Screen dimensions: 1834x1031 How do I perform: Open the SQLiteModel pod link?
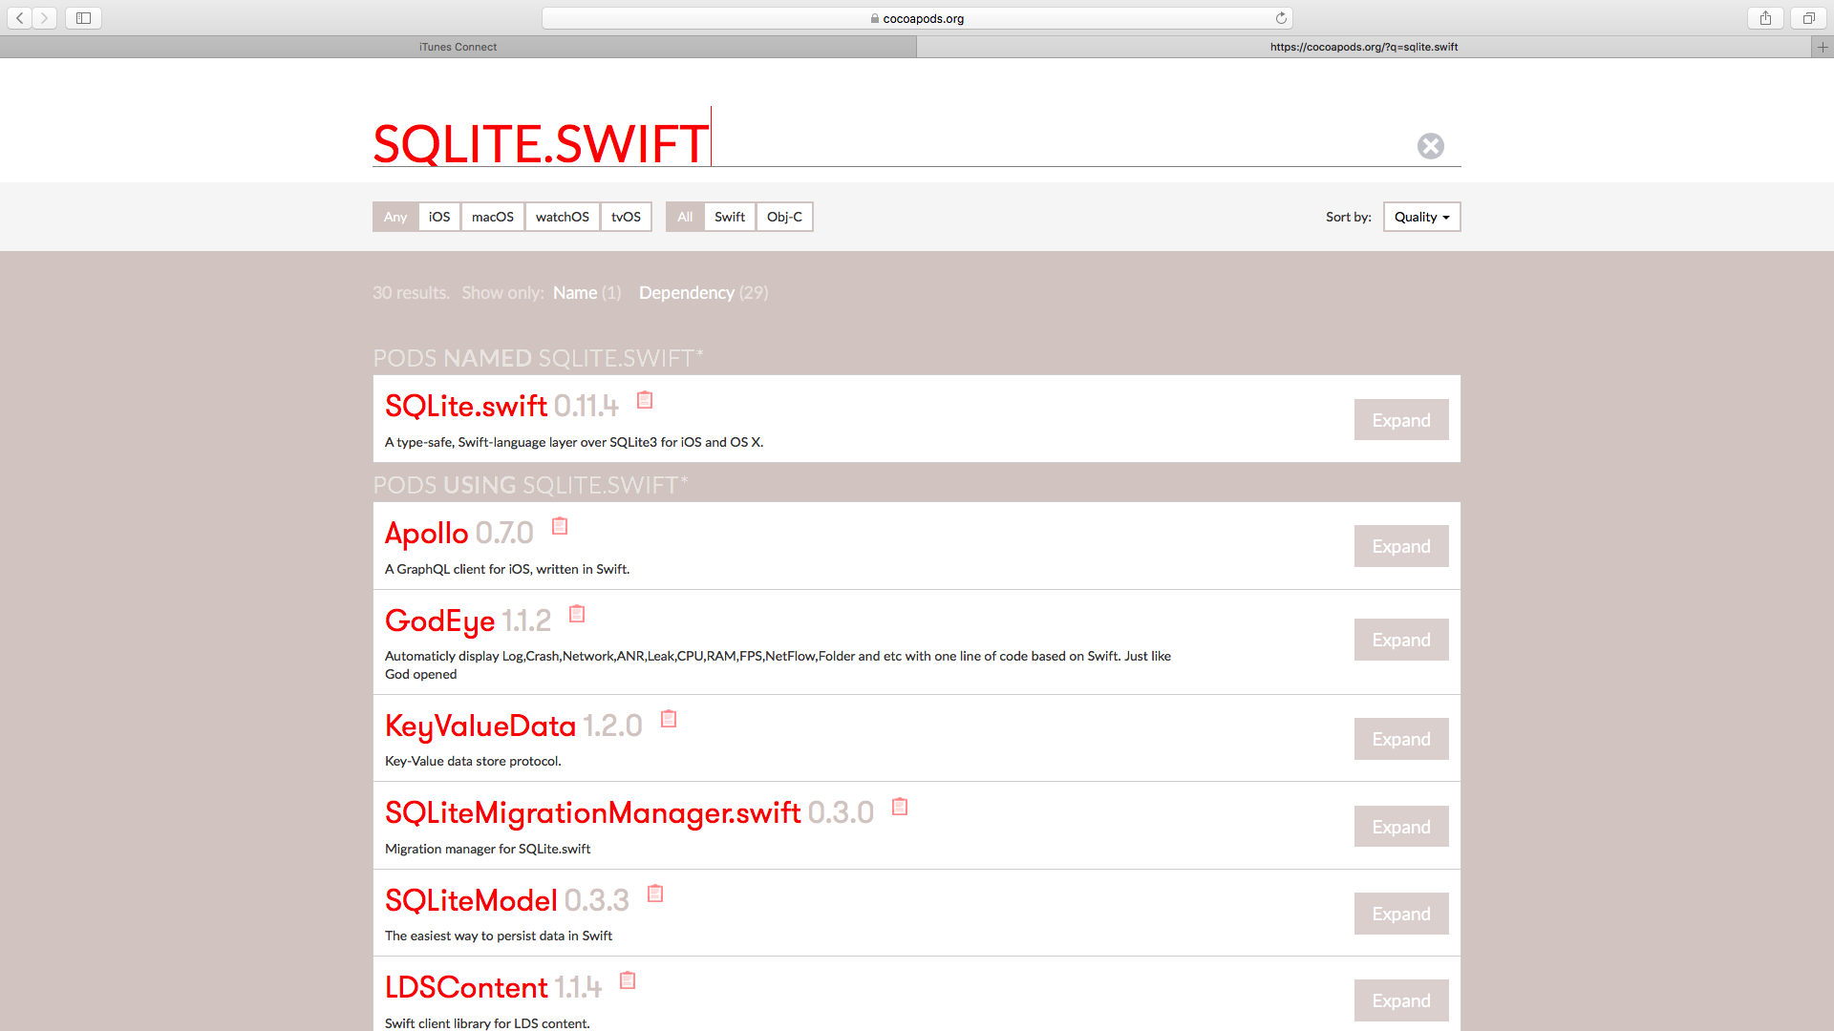[x=471, y=900]
